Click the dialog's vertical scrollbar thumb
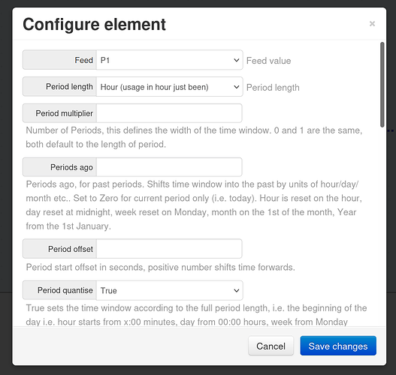This screenshot has height=375, width=396. (x=382, y=85)
